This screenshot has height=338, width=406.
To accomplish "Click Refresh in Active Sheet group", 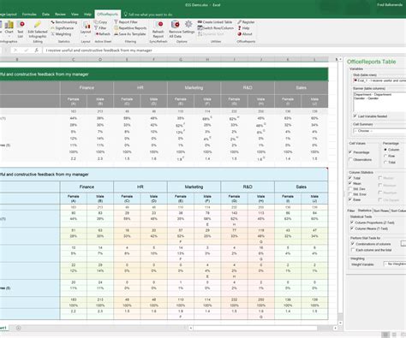I will [x=103, y=34].
